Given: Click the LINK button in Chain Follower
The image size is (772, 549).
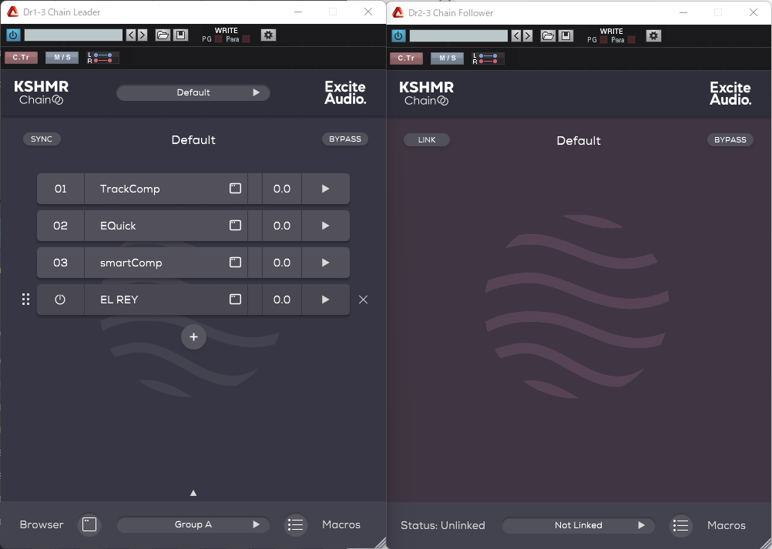Looking at the screenshot, I should [x=426, y=140].
